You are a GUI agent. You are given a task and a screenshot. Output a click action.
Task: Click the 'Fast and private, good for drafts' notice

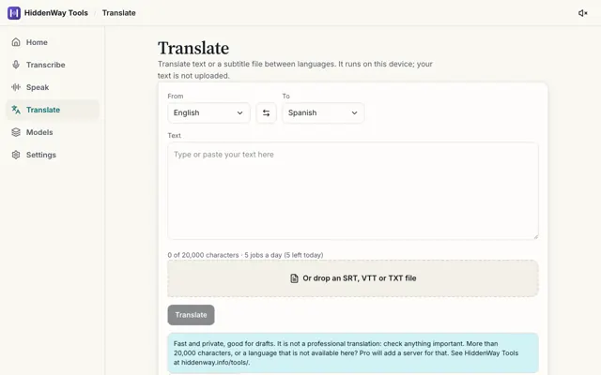[353, 352]
